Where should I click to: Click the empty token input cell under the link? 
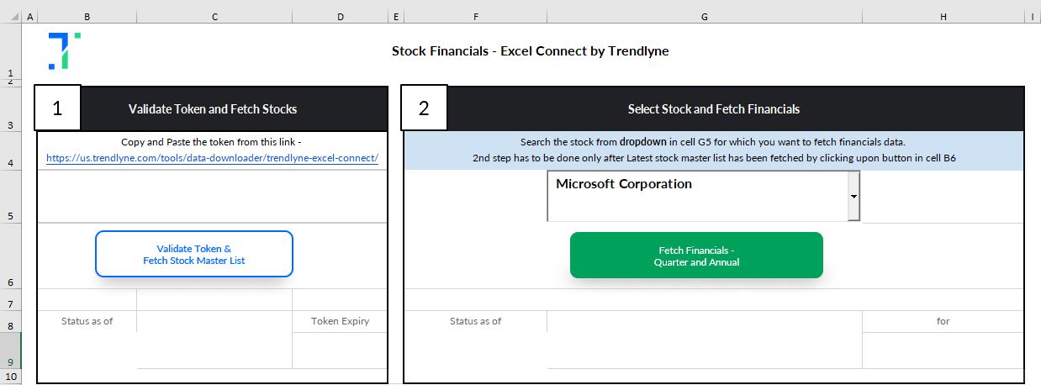click(x=212, y=196)
